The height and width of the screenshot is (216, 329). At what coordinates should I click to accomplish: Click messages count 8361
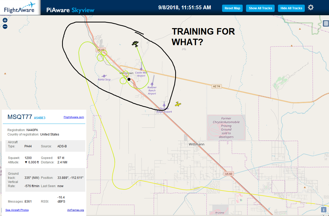(28, 202)
